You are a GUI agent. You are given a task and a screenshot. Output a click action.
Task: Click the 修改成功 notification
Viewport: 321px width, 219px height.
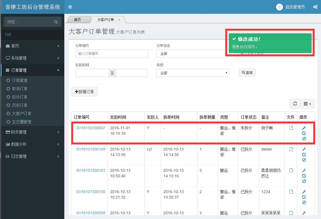(x=270, y=43)
